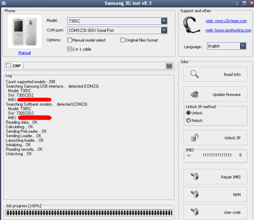Click the NVM tool icon
Viewport: 254px width, 220px height.
tap(194, 194)
